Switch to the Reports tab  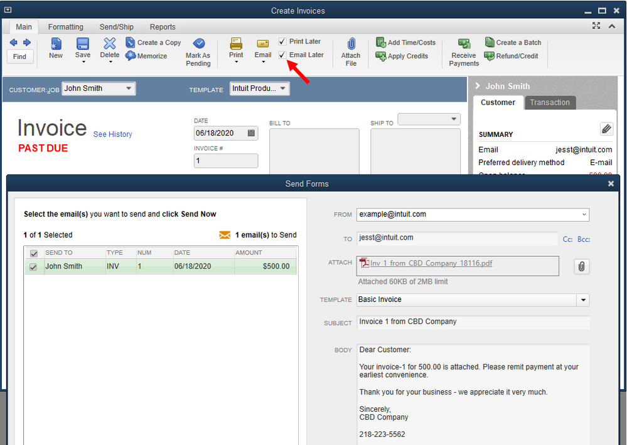163,27
